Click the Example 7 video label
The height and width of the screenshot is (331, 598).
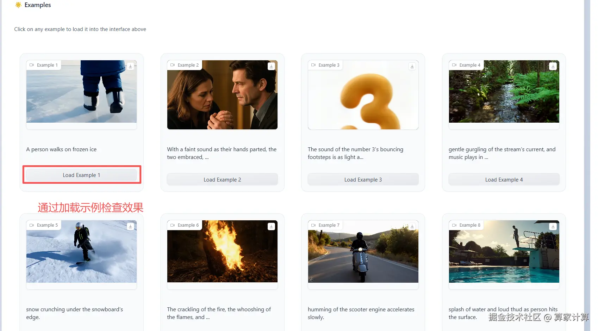[x=325, y=225]
